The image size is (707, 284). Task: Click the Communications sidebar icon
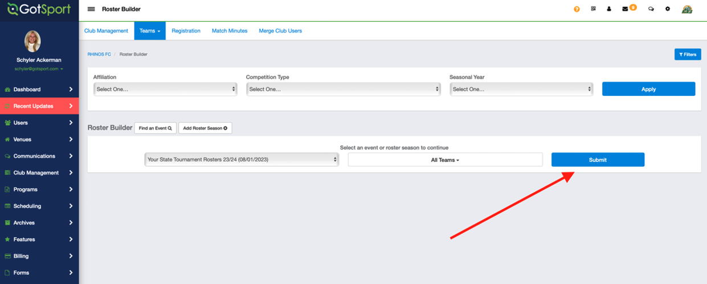(x=7, y=156)
